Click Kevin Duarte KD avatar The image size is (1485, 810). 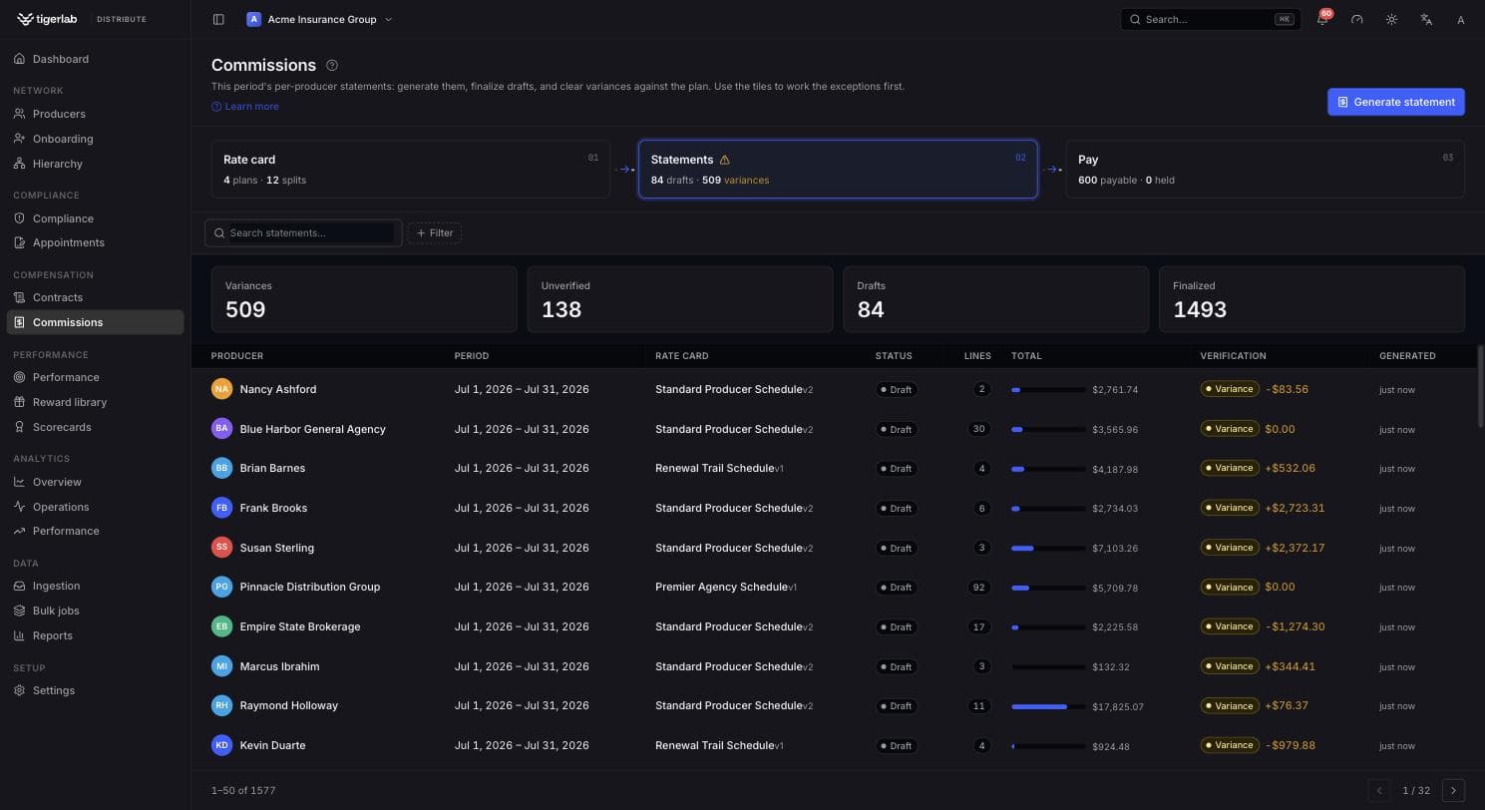221,745
